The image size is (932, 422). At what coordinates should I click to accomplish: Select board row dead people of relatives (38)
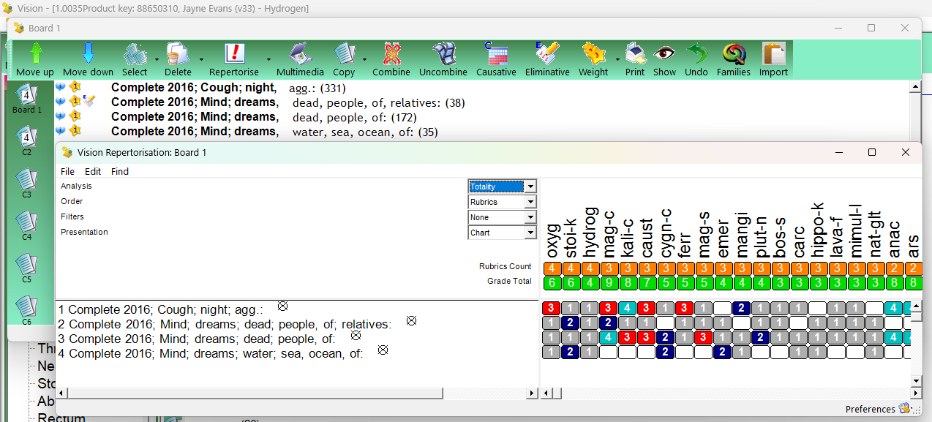click(288, 102)
